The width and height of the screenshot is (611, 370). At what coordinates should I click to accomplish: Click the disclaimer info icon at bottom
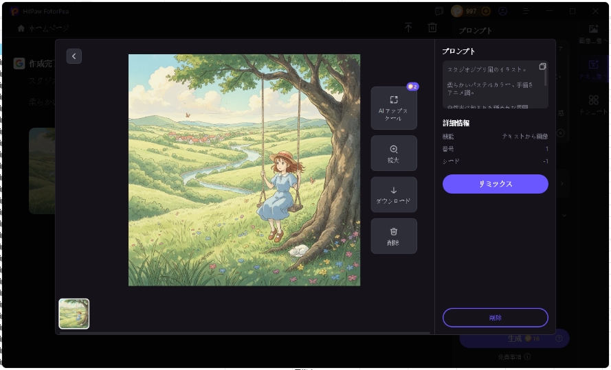527,357
